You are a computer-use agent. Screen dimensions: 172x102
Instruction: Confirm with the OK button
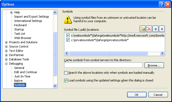137,95
